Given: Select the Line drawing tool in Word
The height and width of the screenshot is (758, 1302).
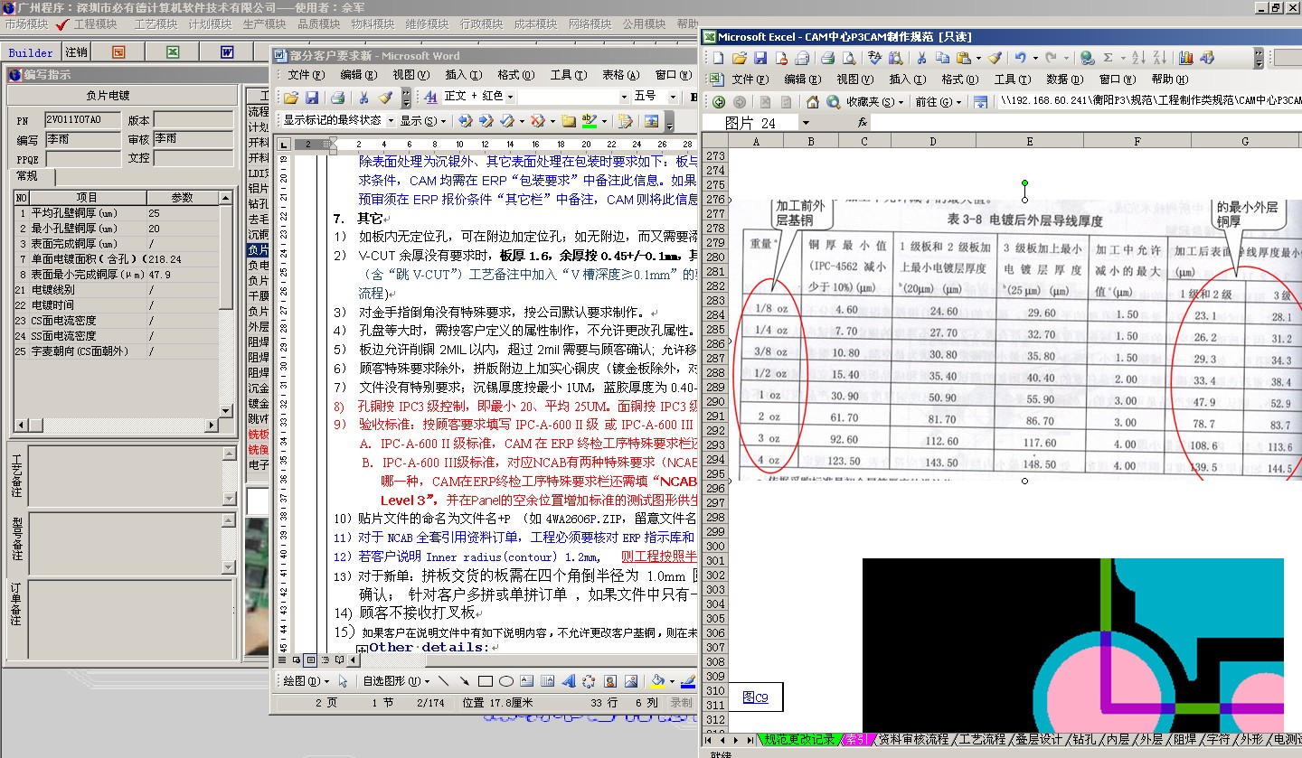Looking at the screenshot, I should click(x=443, y=681).
